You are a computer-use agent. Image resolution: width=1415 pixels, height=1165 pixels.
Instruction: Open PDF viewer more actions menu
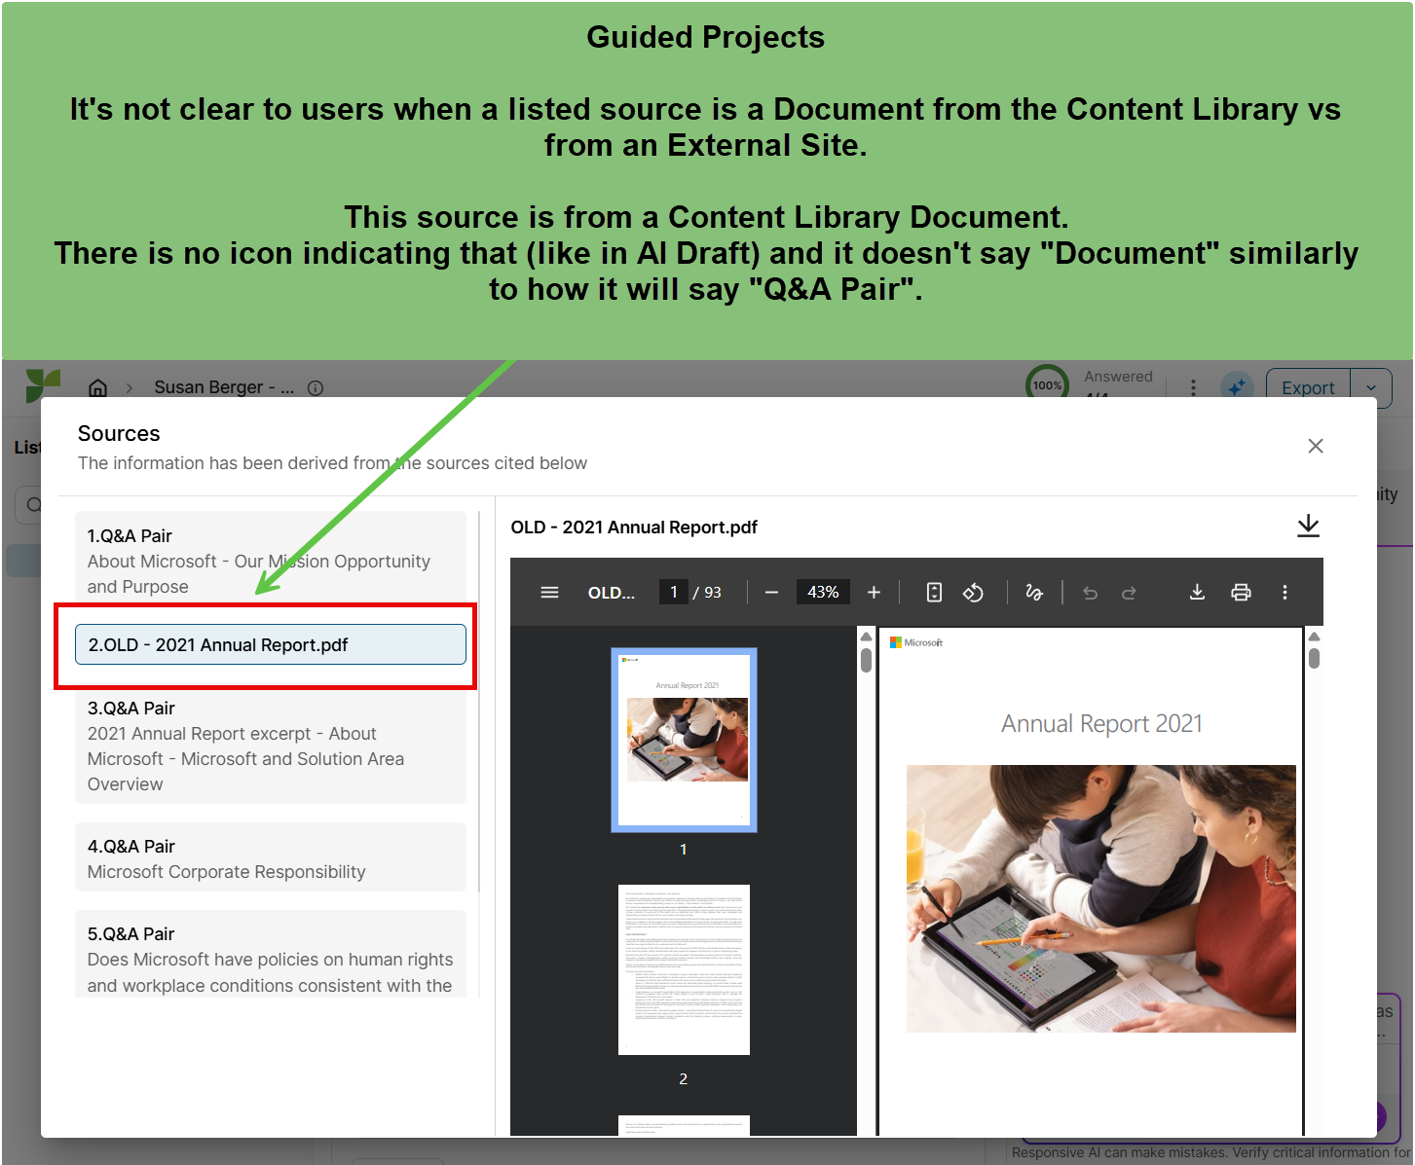point(1285,592)
